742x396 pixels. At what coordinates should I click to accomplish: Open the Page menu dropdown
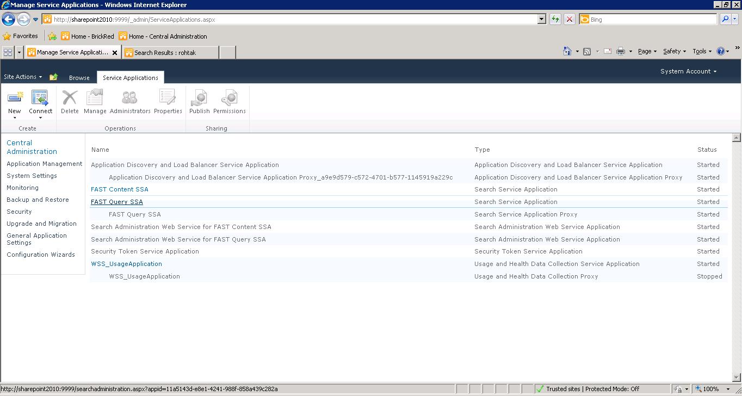pos(647,51)
